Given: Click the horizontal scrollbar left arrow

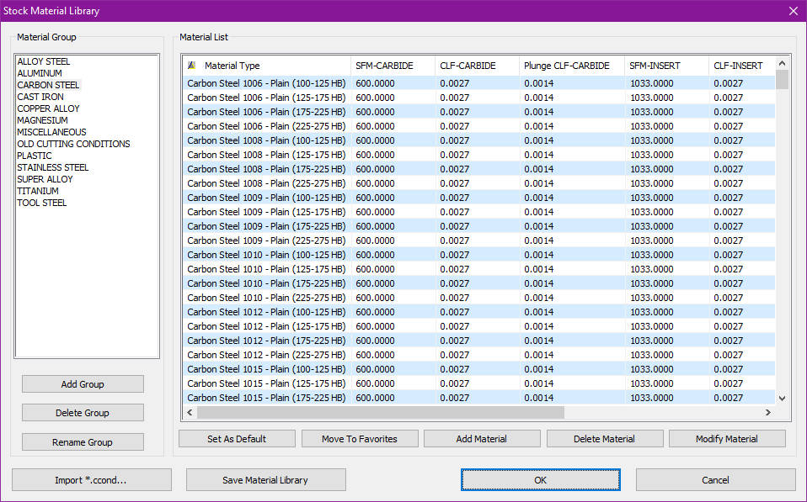Looking at the screenshot, I should (189, 413).
